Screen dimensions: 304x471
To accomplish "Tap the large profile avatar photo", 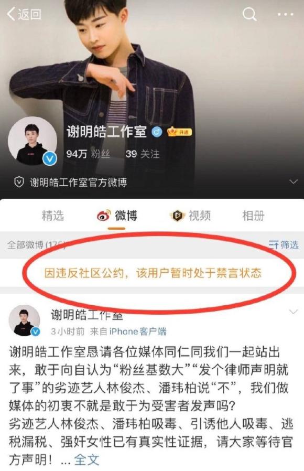I will tap(32, 141).
